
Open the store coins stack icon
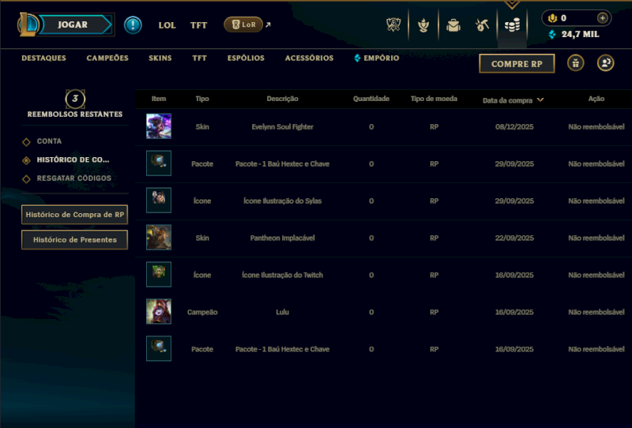click(512, 25)
